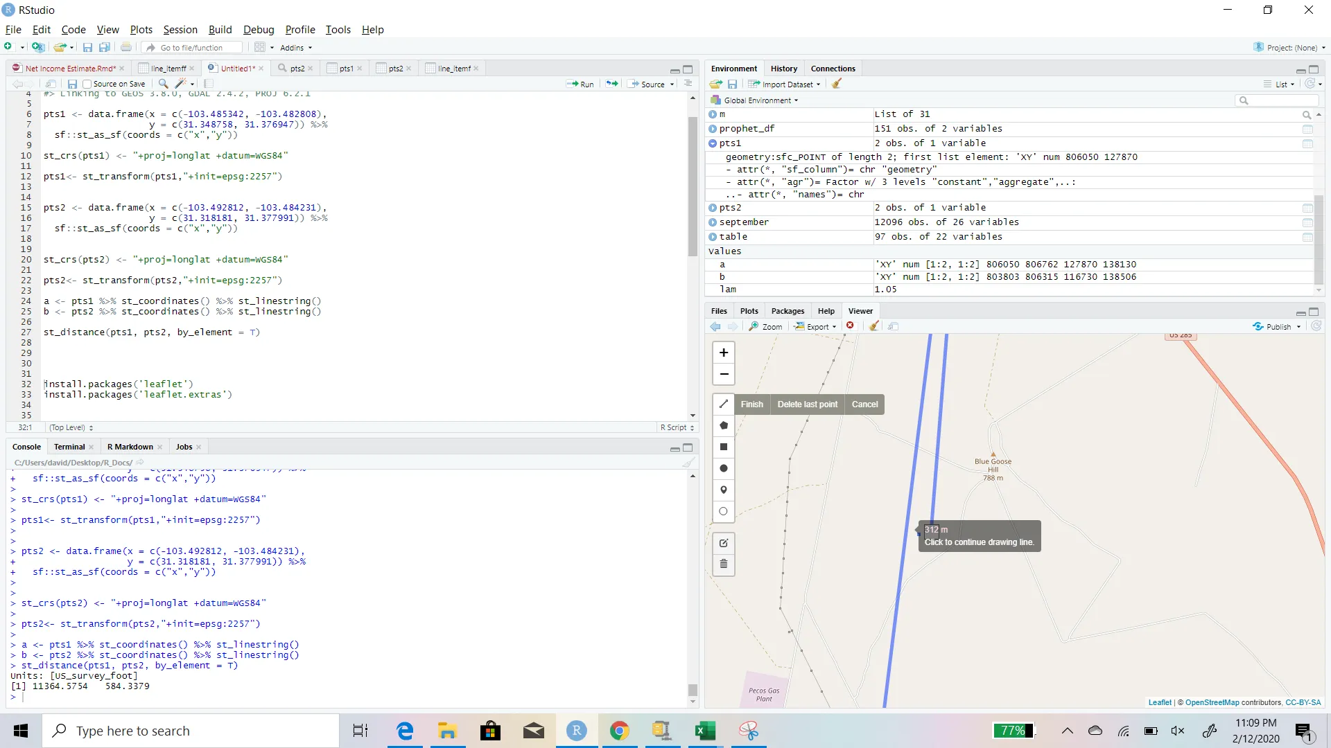
Task: Clear environment objects with broom icon
Action: pyautogui.click(x=837, y=84)
